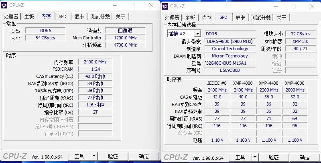Click 北桥频率 4700.0 MHz value
This screenshot has width=321, height=163.
pos(125,45)
